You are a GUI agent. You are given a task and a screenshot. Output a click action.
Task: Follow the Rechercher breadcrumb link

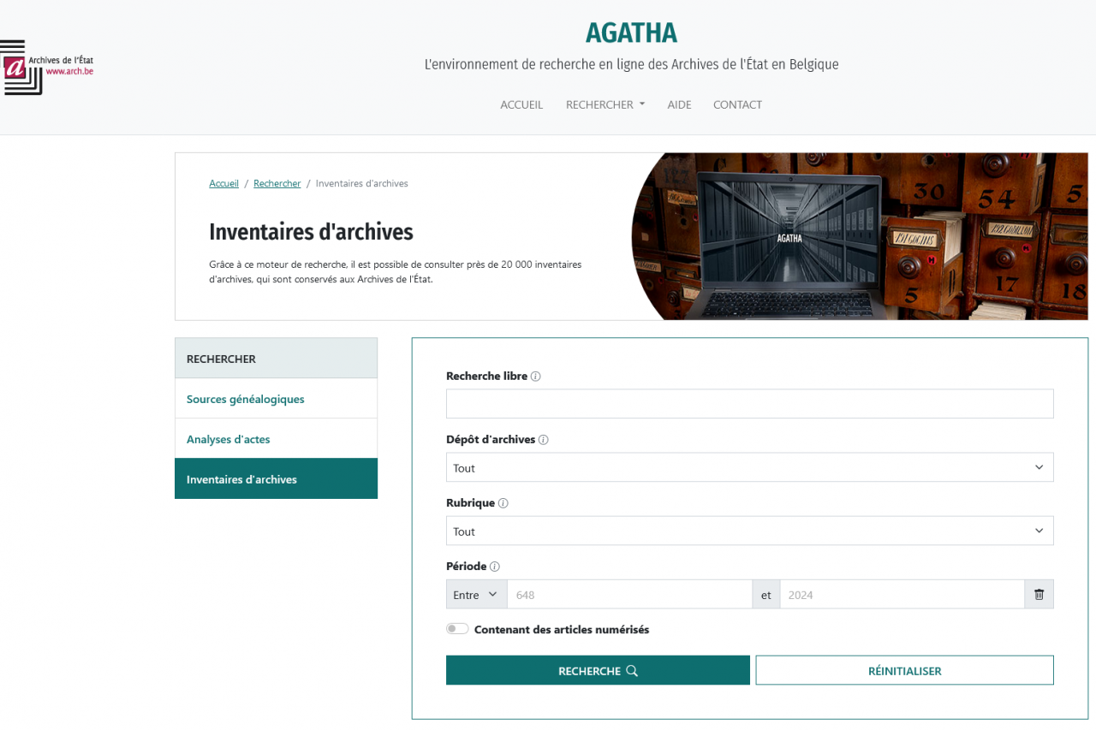[277, 183]
